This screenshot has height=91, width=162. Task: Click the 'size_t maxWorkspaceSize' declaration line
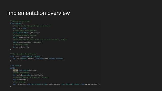coord(28,42)
